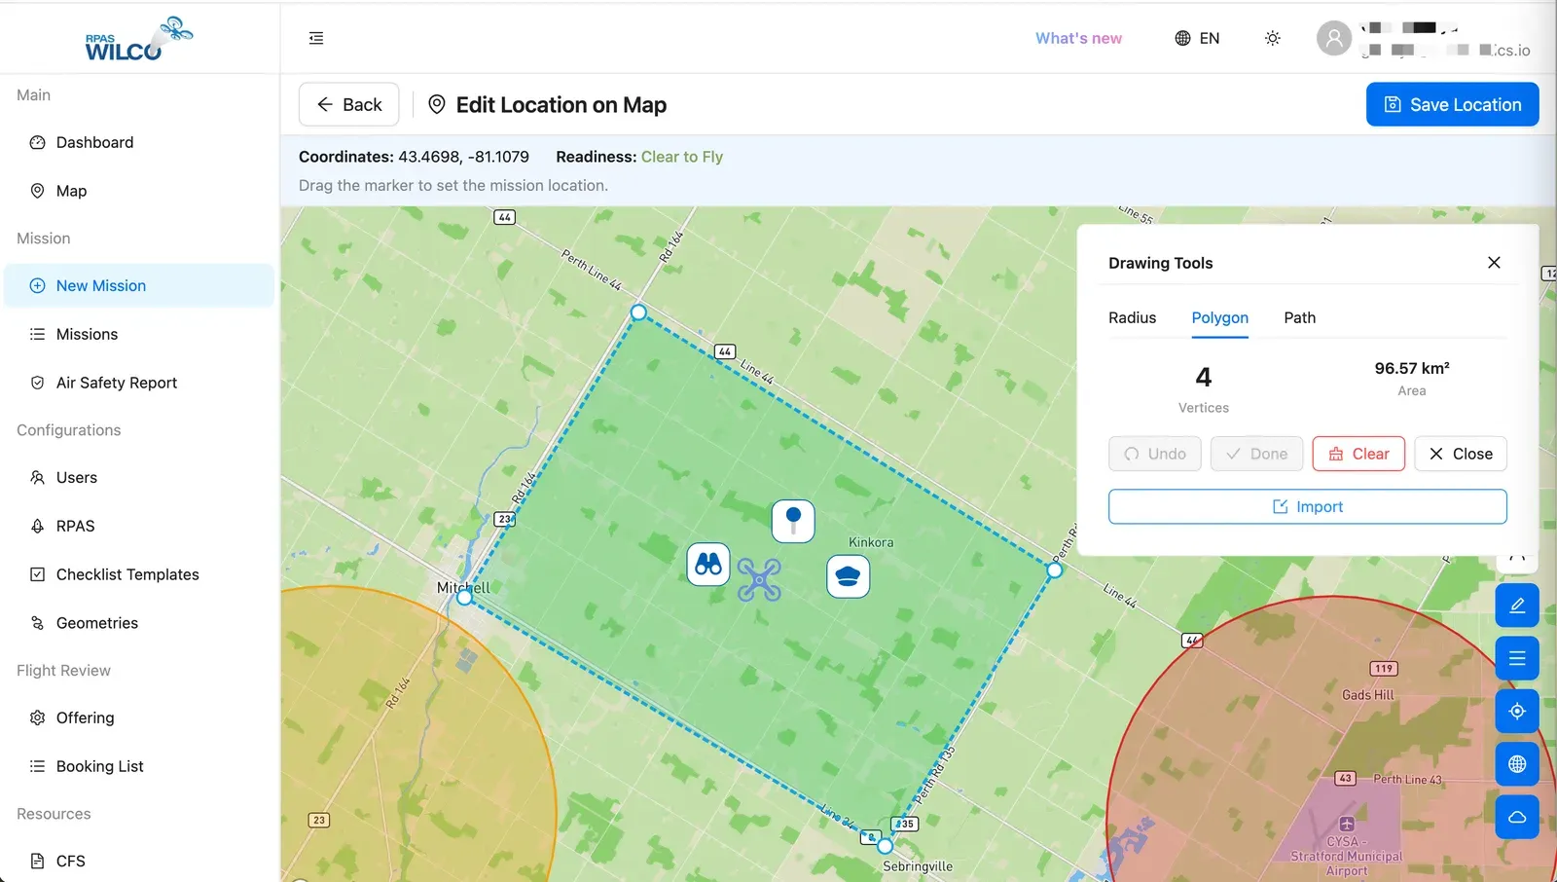
Task: Click the Save Location button
Action: click(1452, 104)
